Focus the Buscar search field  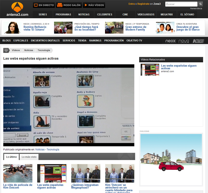click(181, 4)
